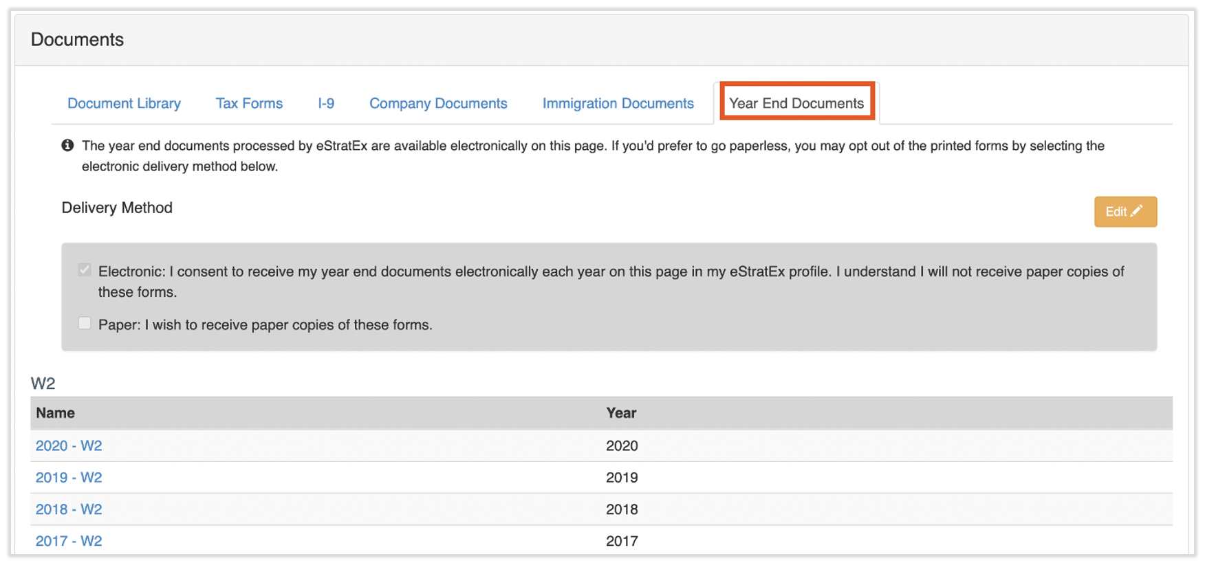Click the info icon beside the notice

point(67,146)
